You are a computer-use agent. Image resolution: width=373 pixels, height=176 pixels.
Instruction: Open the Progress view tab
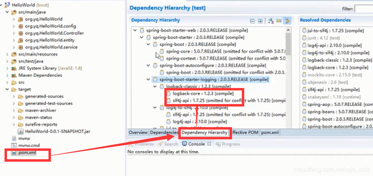[227, 144]
